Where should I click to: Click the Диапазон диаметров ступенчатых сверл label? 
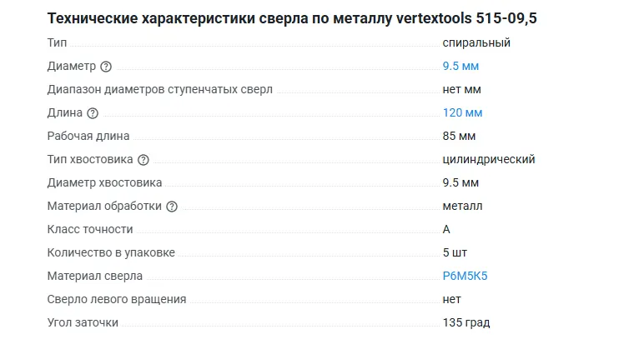point(160,90)
